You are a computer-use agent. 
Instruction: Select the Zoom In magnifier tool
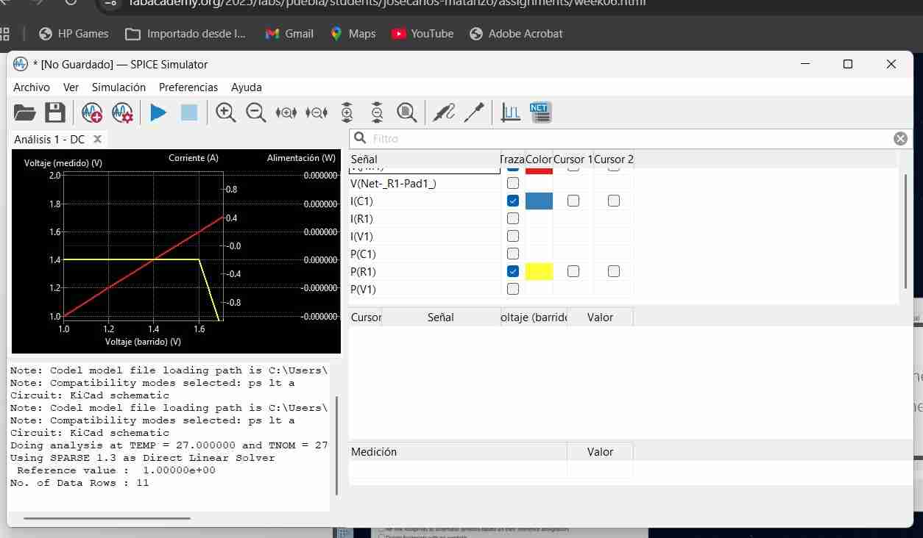pyautogui.click(x=225, y=112)
